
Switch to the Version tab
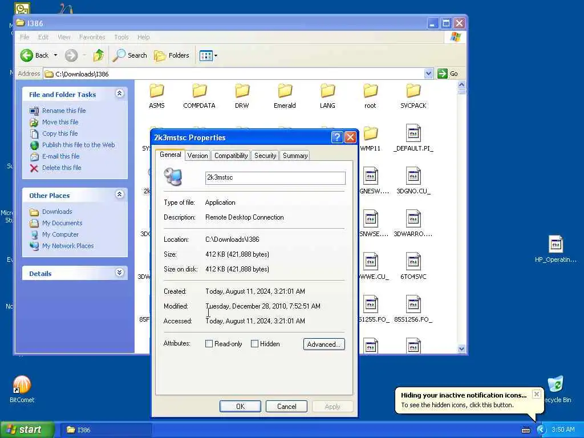click(x=197, y=156)
